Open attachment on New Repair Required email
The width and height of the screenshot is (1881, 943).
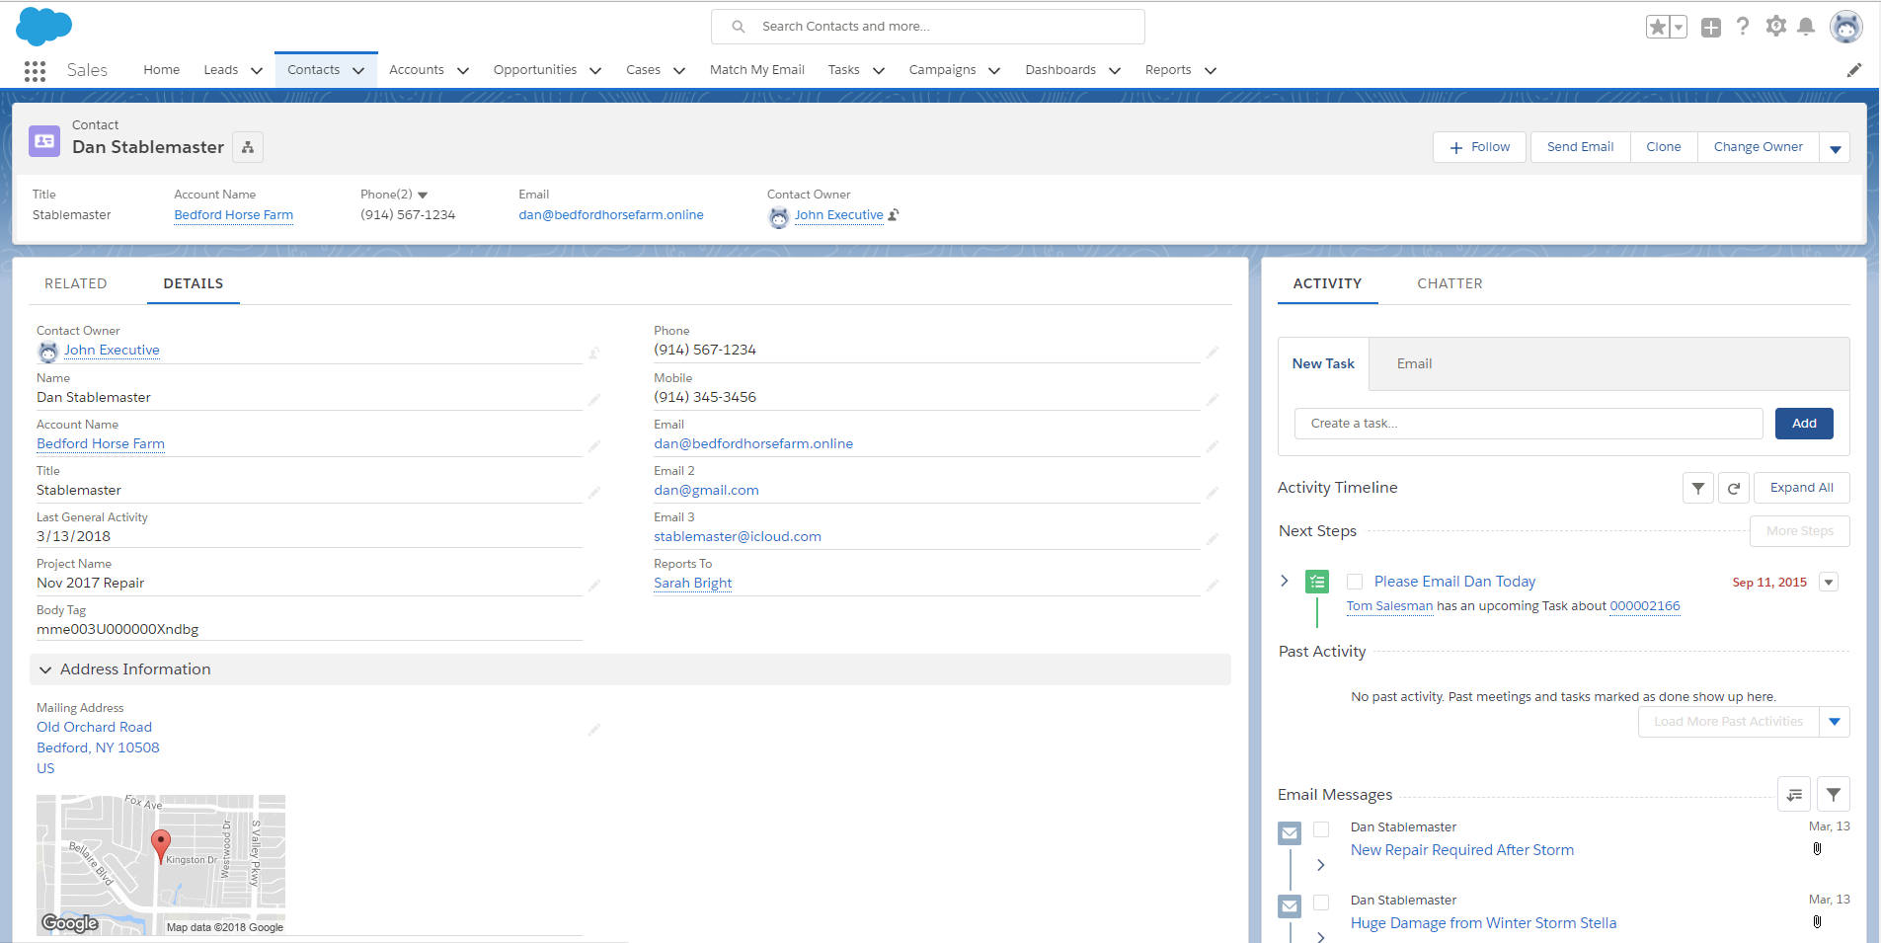click(1817, 847)
